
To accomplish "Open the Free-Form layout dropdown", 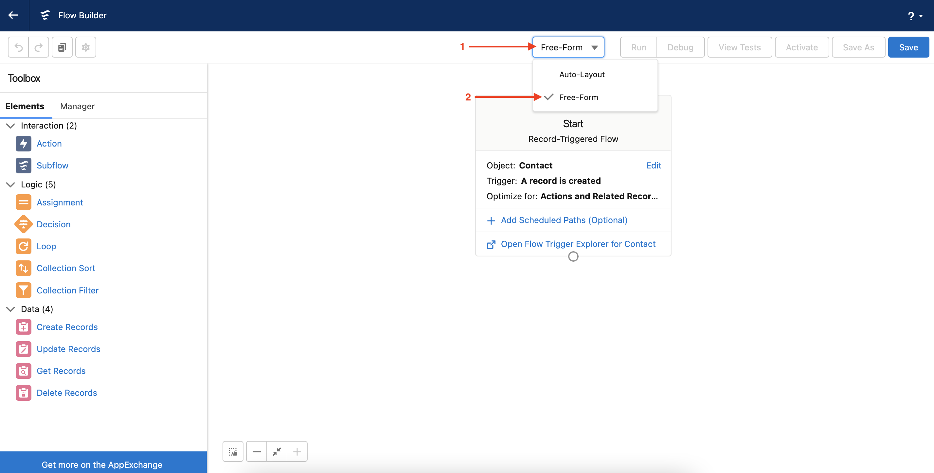I will coord(568,47).
